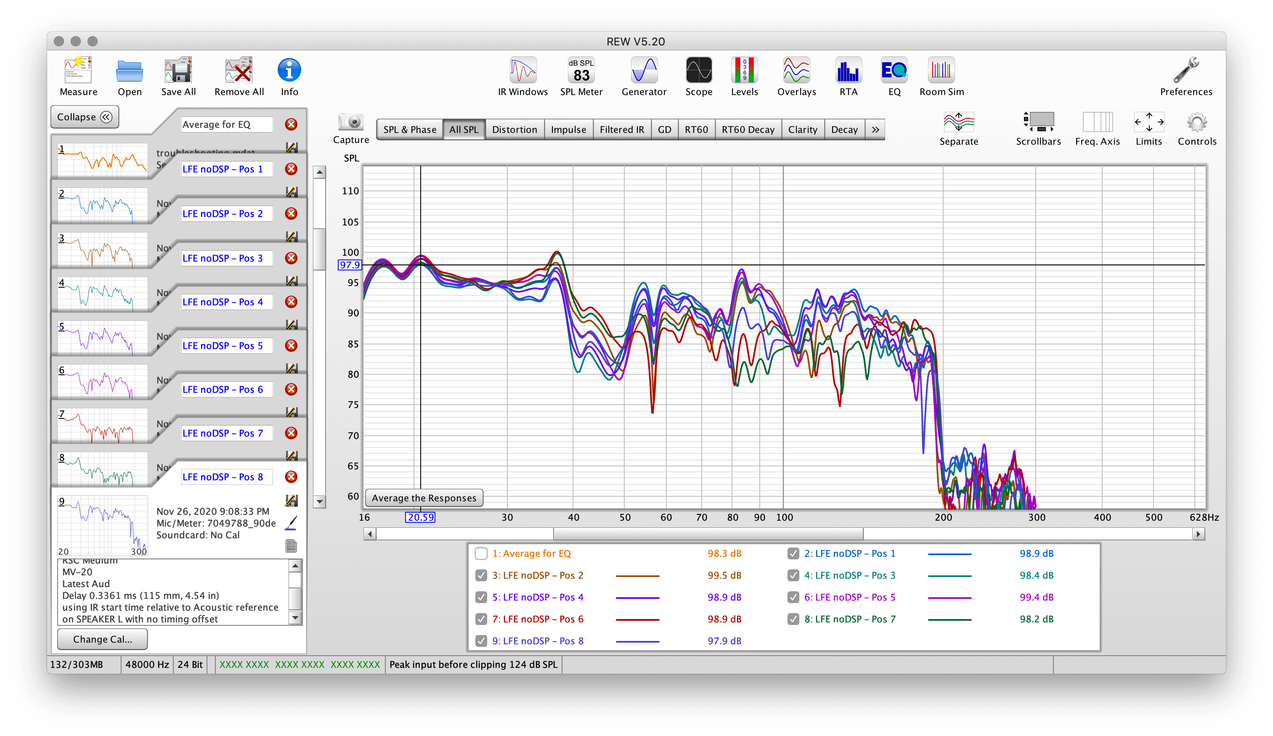Open the EQ window
The height and width of the screenshot is (736, 1273).
(x=894, y=70)
